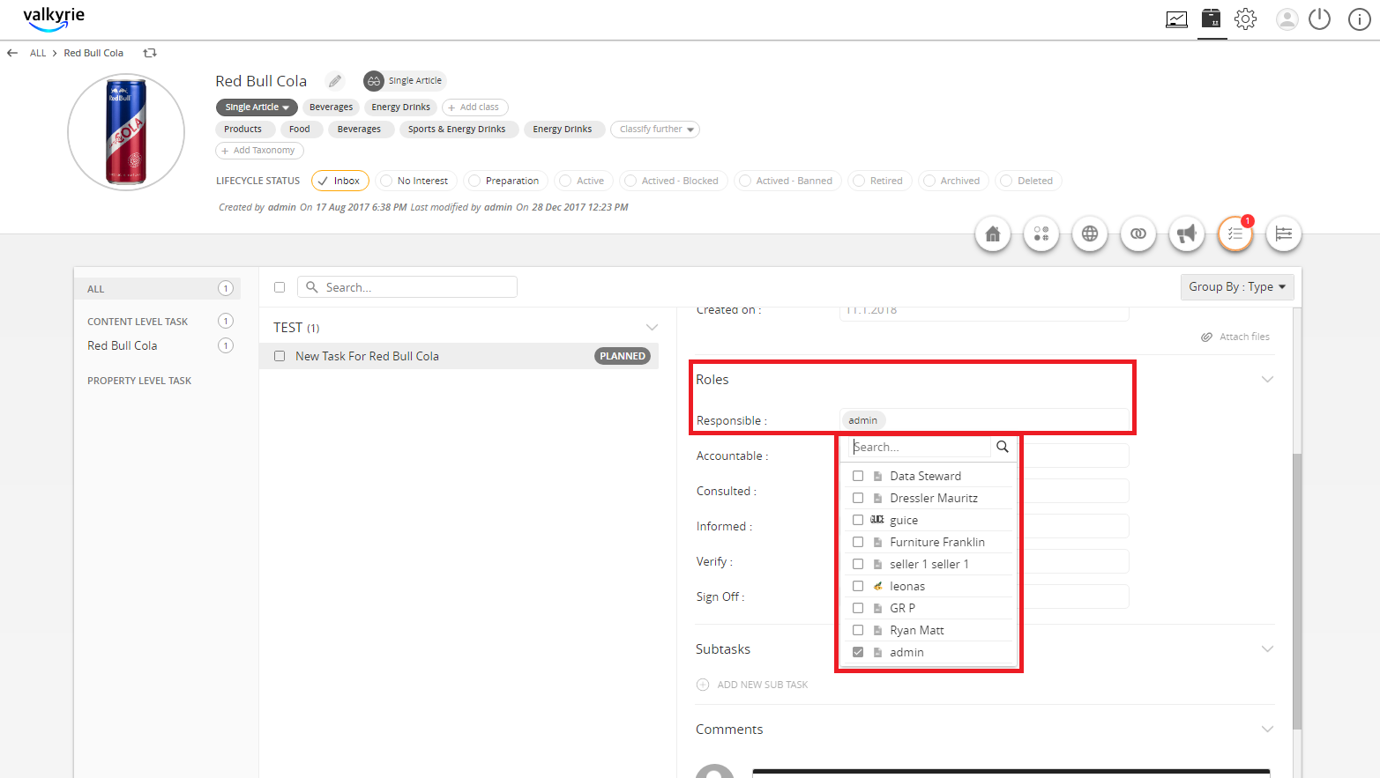Viewport: 1380px width, 778px height.
Task: Check the GR P checkbox
Action: (858, 608)
